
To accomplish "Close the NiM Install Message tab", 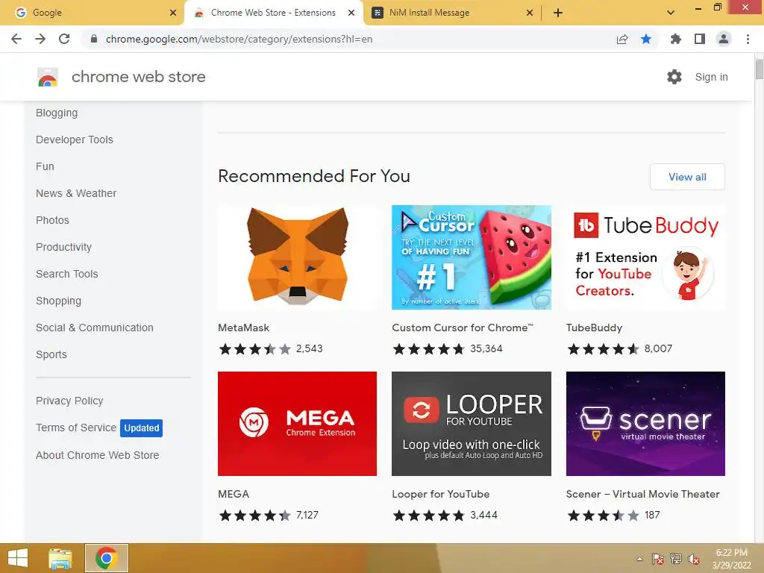I will [530, 13].
